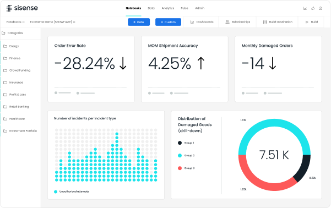331x208 pixels.
Task: Click the + Custom button
Action: point(168,22)
